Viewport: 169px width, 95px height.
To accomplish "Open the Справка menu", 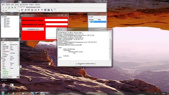I will pos(37,4).
